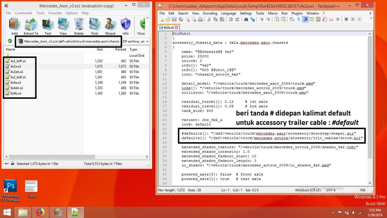Viewport: 387px width, 218px height.
Task: Click the parent folder row in WinRAR list
Action: [77, 55]
